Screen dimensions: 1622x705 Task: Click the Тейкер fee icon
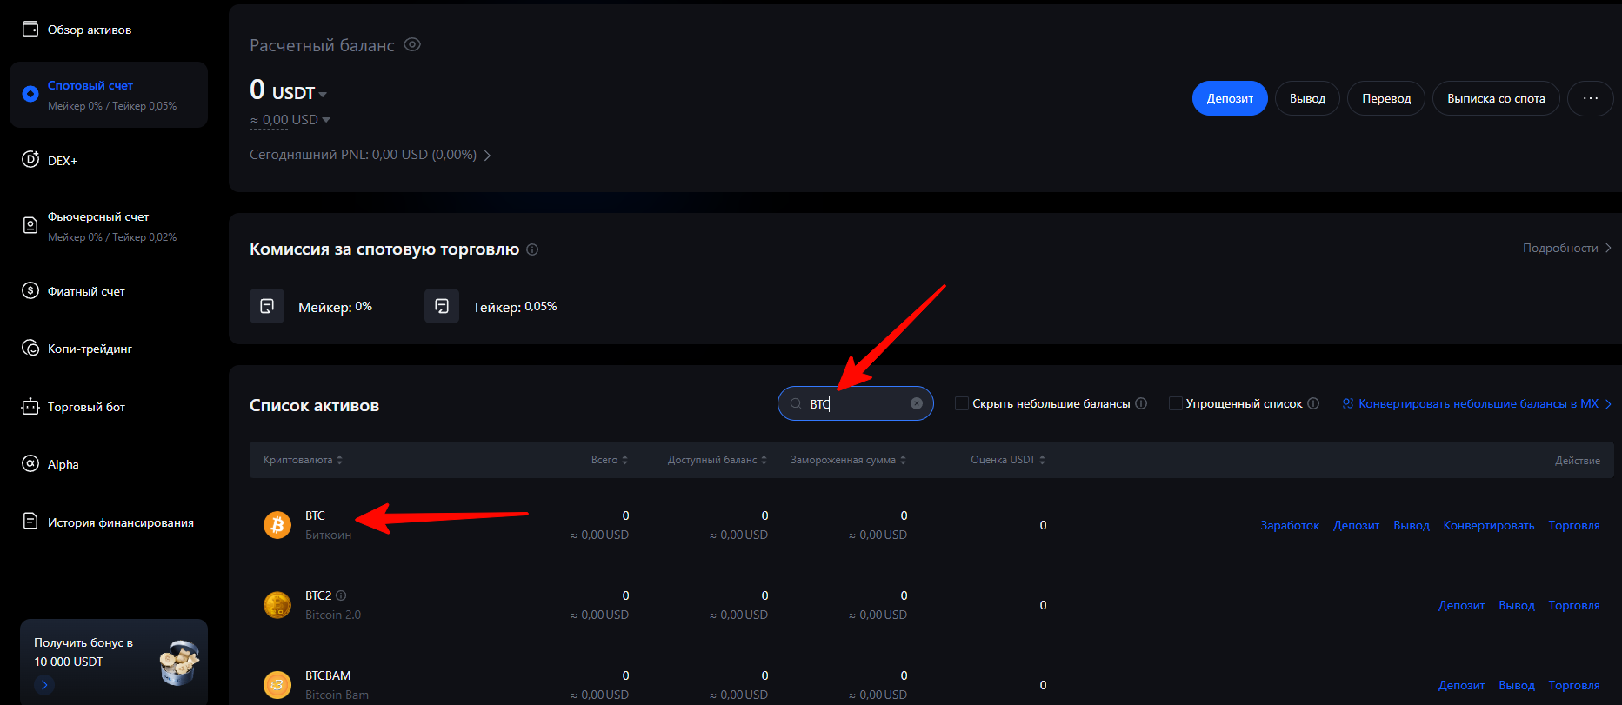[x=442, y=306]
